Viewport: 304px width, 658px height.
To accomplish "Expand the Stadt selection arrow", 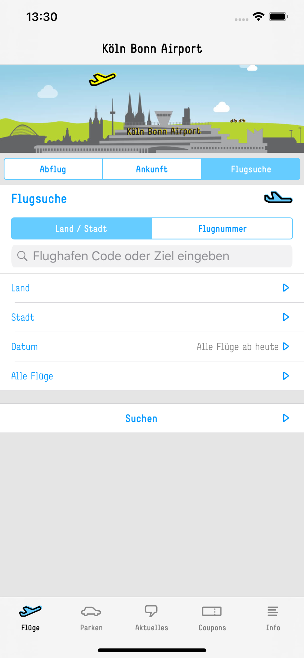I will coord(286,317).
